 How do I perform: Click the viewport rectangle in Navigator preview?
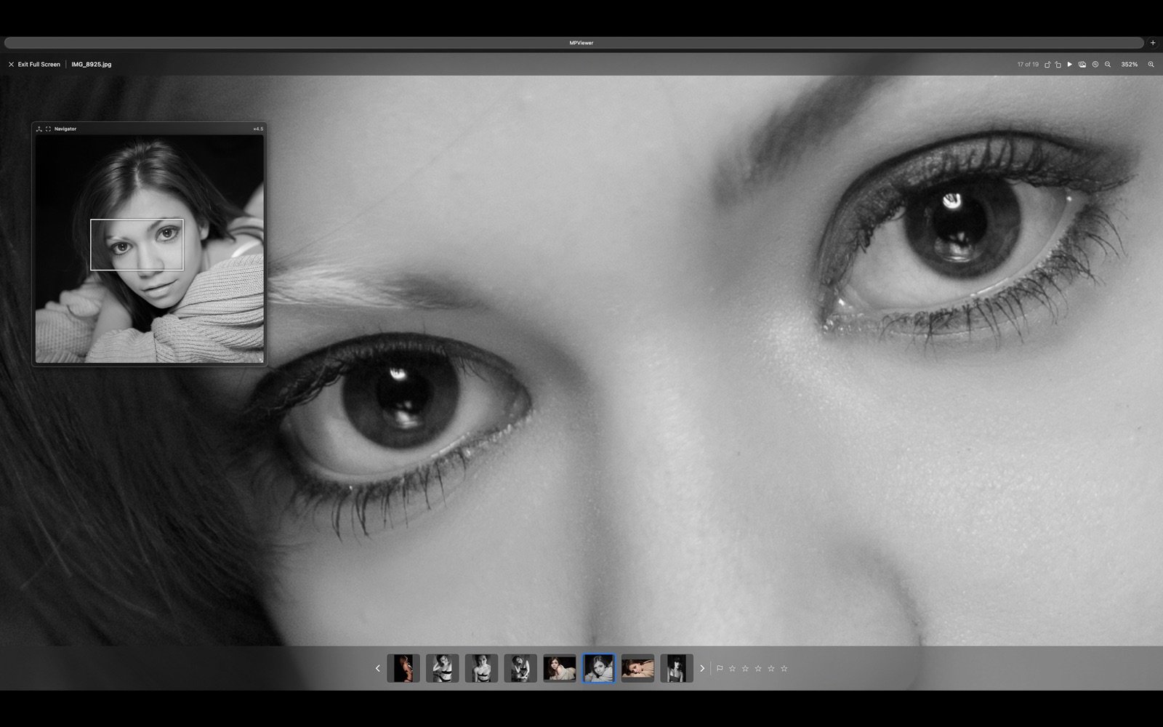click(x=137, y=244)
